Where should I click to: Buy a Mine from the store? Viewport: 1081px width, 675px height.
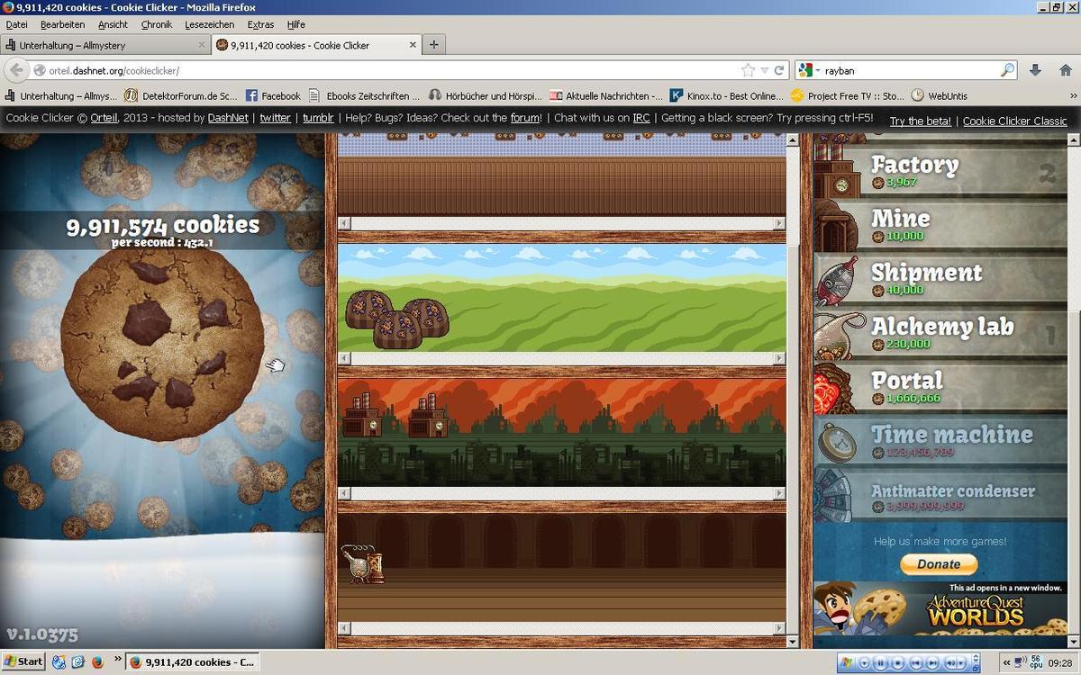pos(940,226)
